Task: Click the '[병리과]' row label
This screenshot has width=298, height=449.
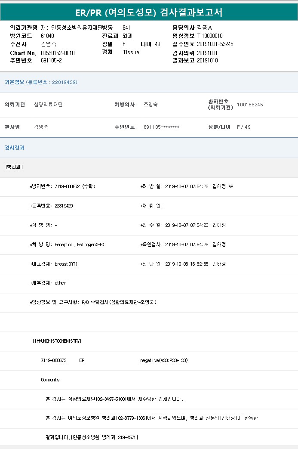Action: click(x=14, y=167)
